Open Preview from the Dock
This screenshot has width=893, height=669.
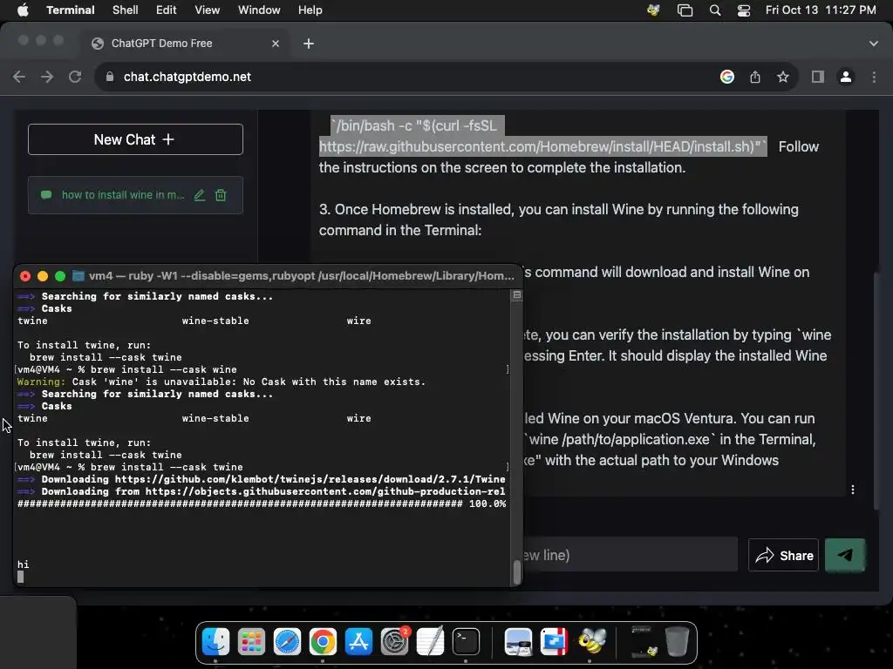(x=518, y=642)
